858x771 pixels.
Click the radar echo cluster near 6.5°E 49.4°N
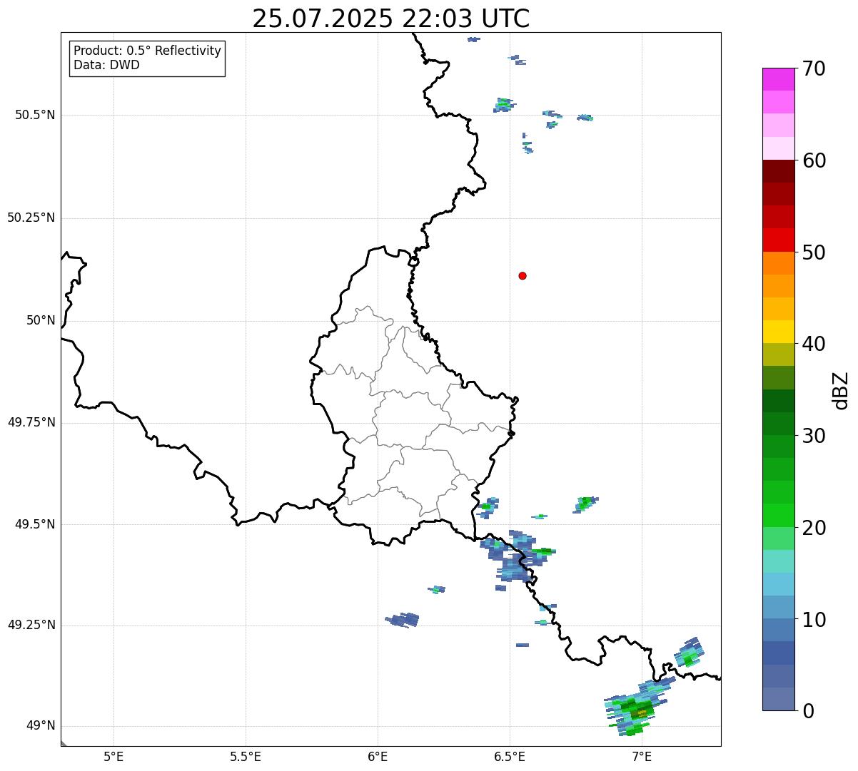515,561
